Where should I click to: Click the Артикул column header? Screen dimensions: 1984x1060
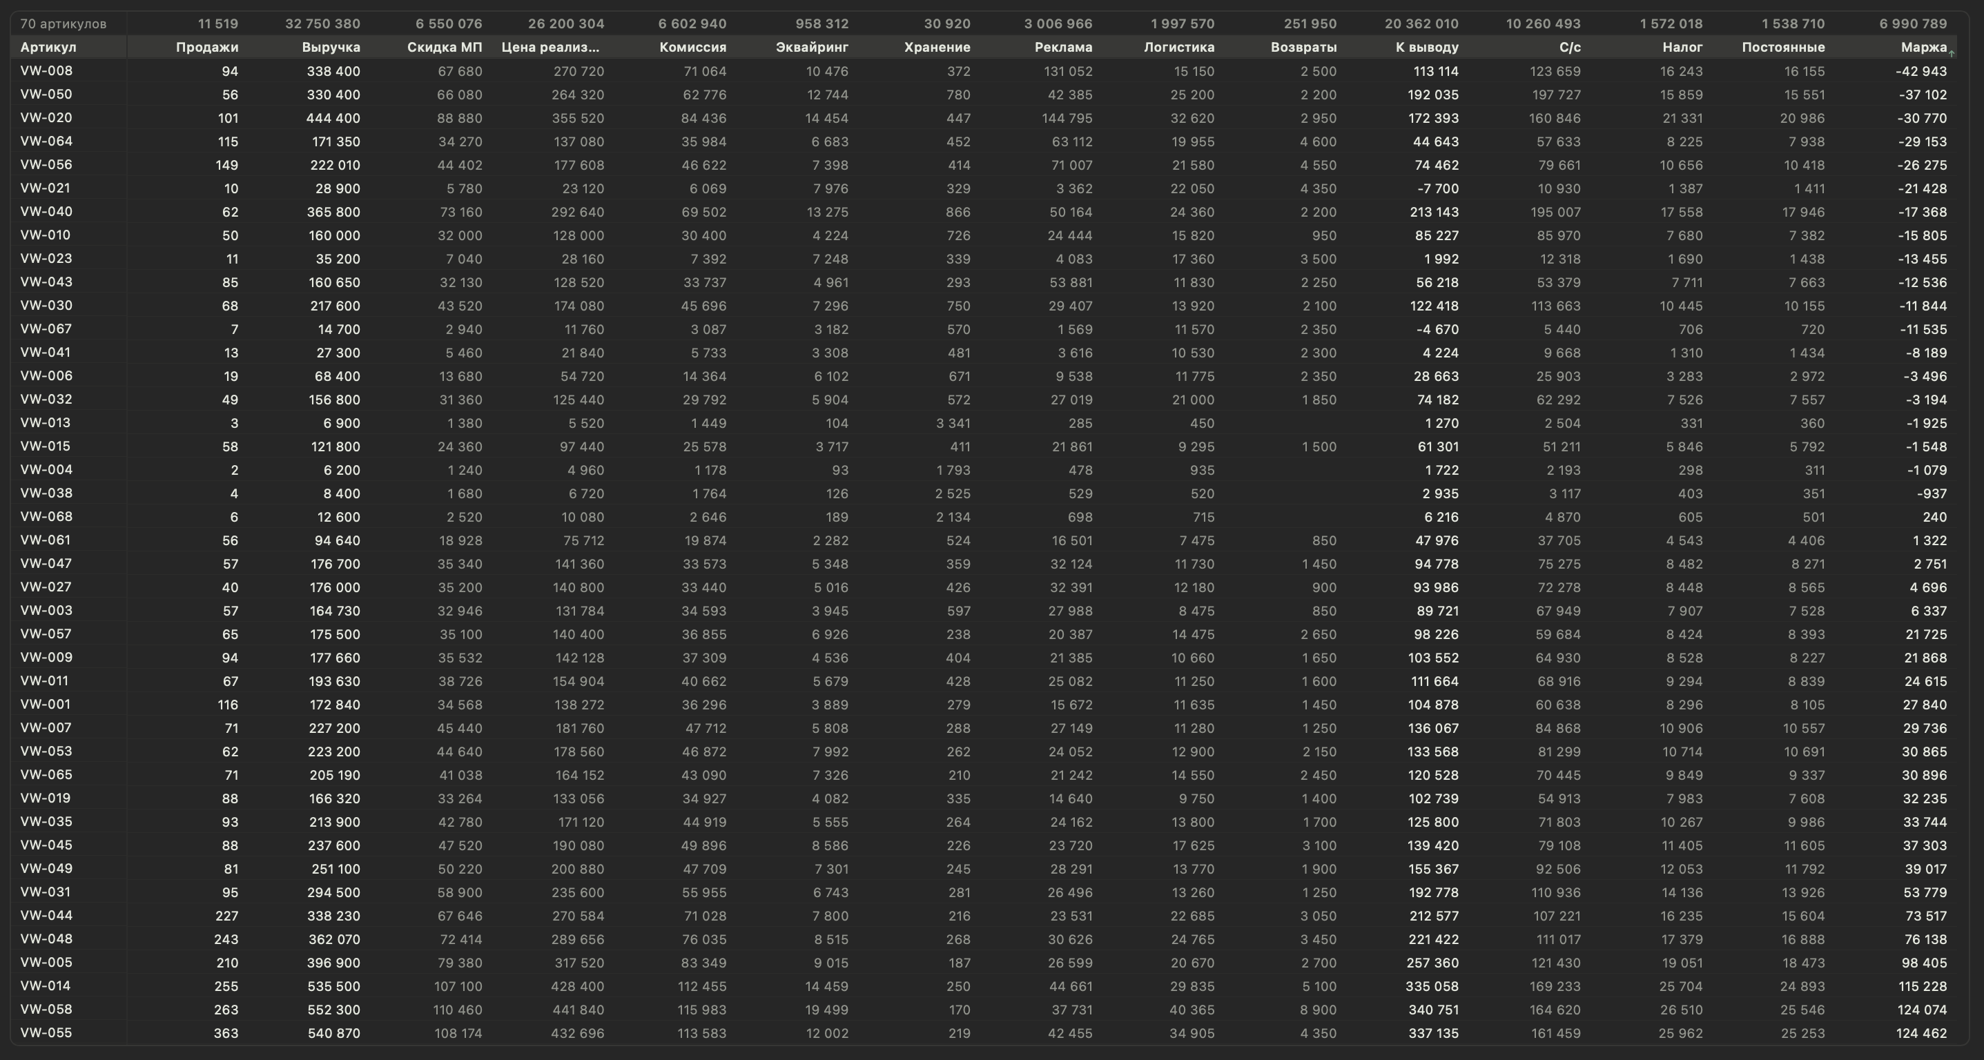click(x=48, y=47)
